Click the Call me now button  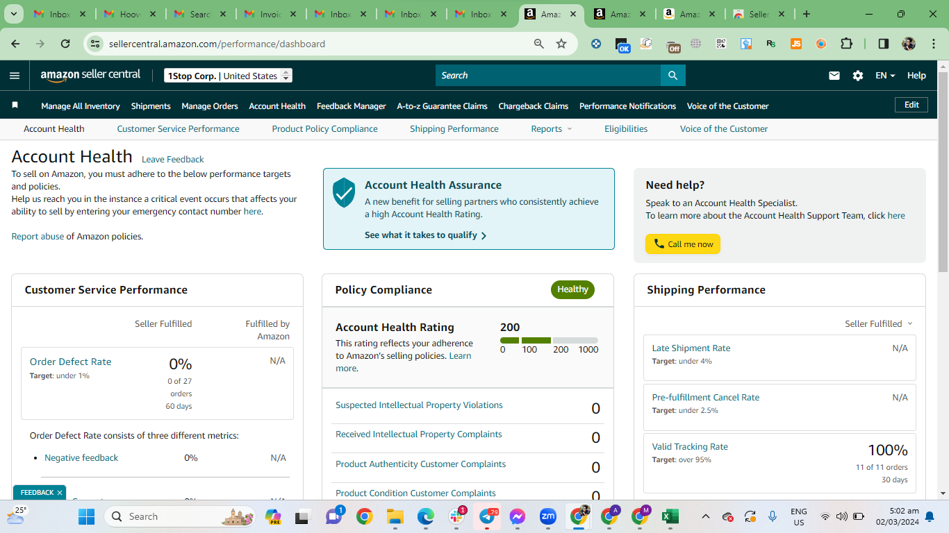point(683,244)
